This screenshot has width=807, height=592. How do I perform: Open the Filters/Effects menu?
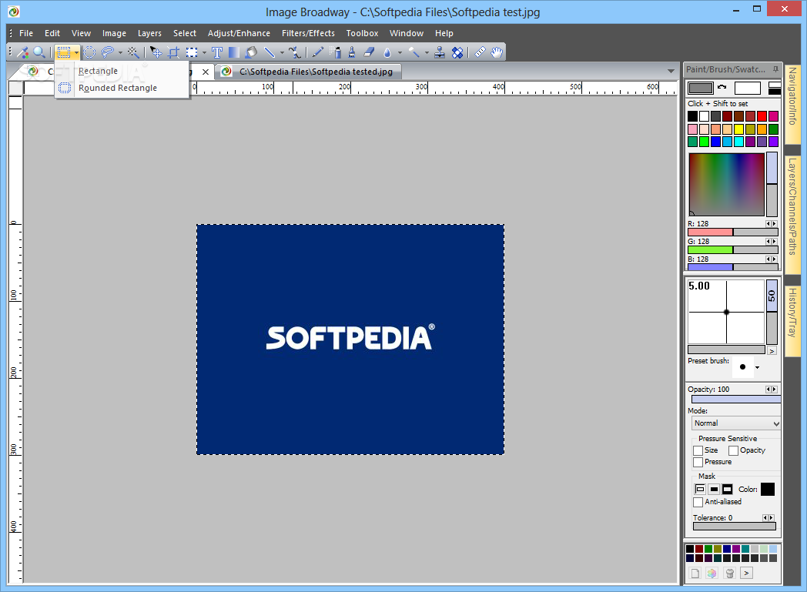308,33
